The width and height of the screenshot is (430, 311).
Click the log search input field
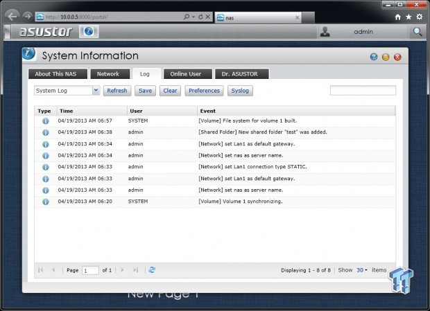pyautogui.click(x=363, y=90)
